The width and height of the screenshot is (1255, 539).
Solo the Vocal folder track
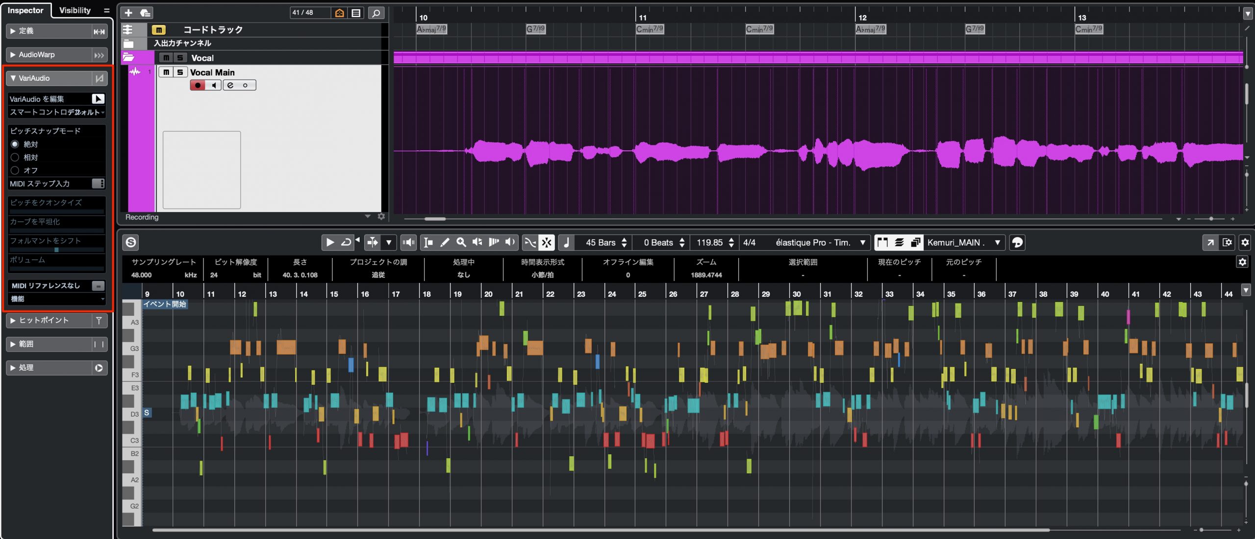(x=180, y=58)
